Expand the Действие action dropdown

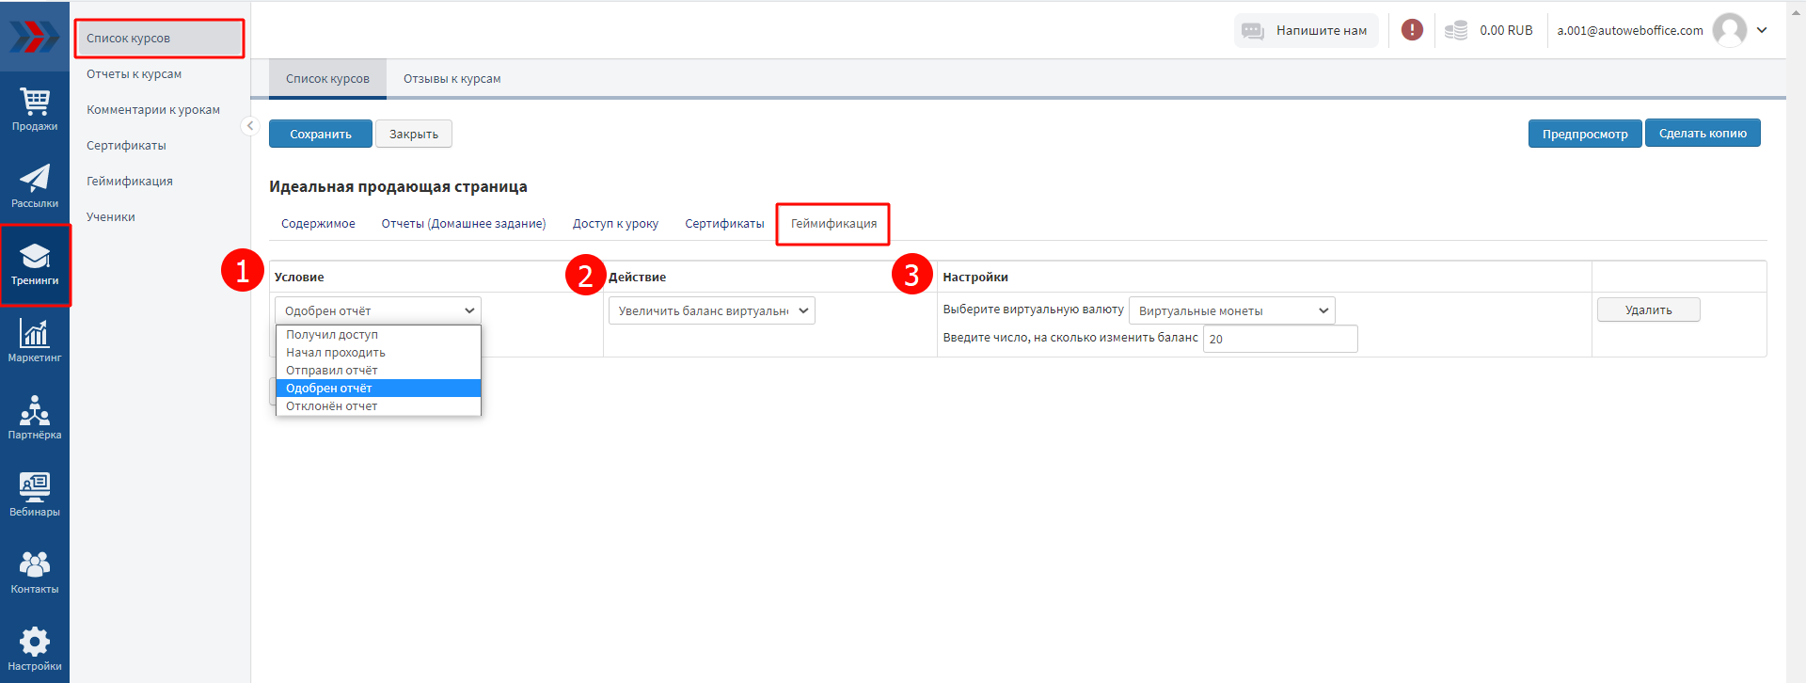tap(711, 310)
